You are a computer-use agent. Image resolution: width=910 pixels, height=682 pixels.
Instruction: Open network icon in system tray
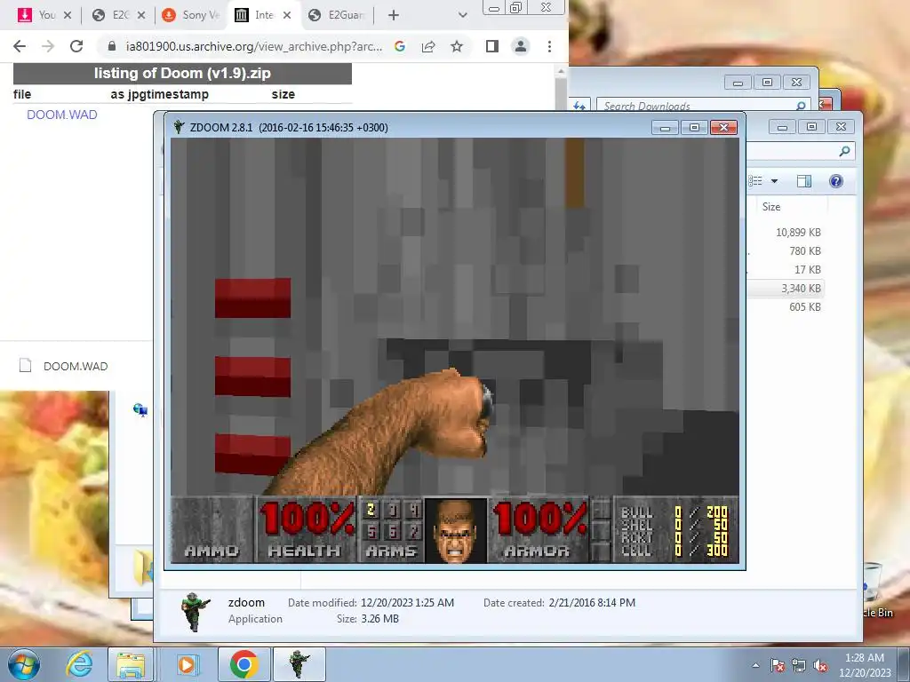click(x=799, y=665)
